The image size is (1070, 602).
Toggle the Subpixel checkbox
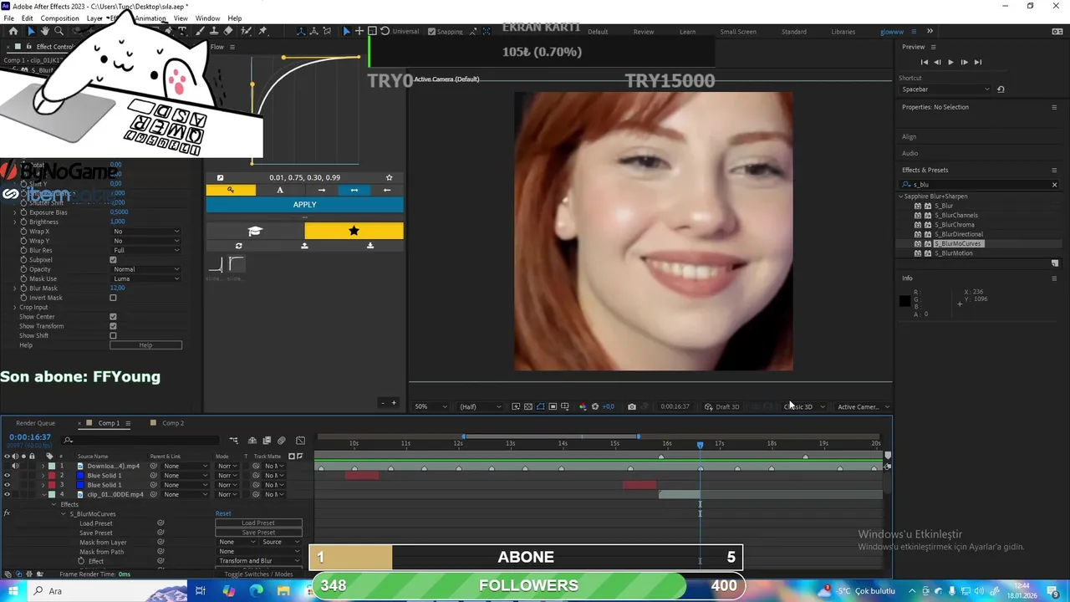click(113, 260)
